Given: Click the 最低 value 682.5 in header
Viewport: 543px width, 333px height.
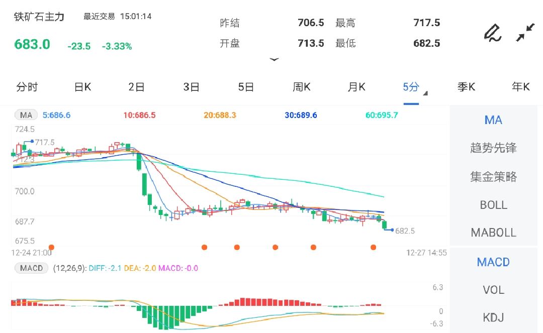Looking at the screenshot, I should [427, 43].
